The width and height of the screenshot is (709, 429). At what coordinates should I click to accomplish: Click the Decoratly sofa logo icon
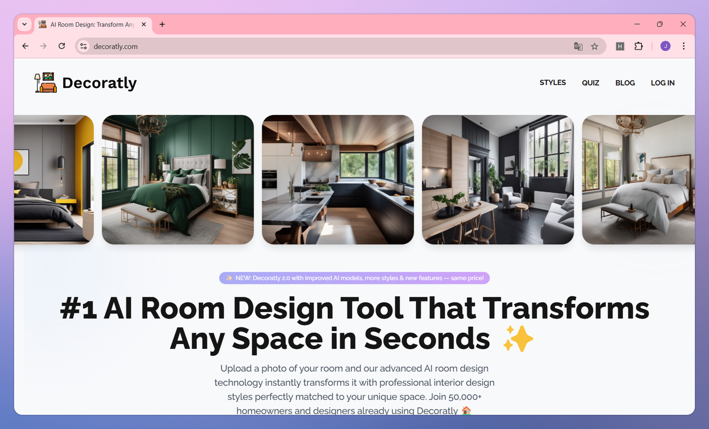coord(45,83)
